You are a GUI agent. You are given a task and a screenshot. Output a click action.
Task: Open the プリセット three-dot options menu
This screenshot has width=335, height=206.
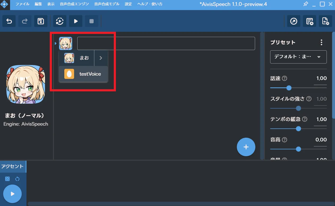321,42
